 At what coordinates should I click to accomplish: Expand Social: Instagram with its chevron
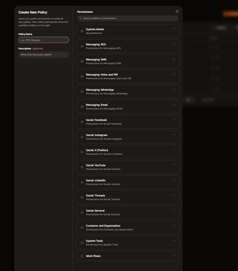[x=174, y=135]
